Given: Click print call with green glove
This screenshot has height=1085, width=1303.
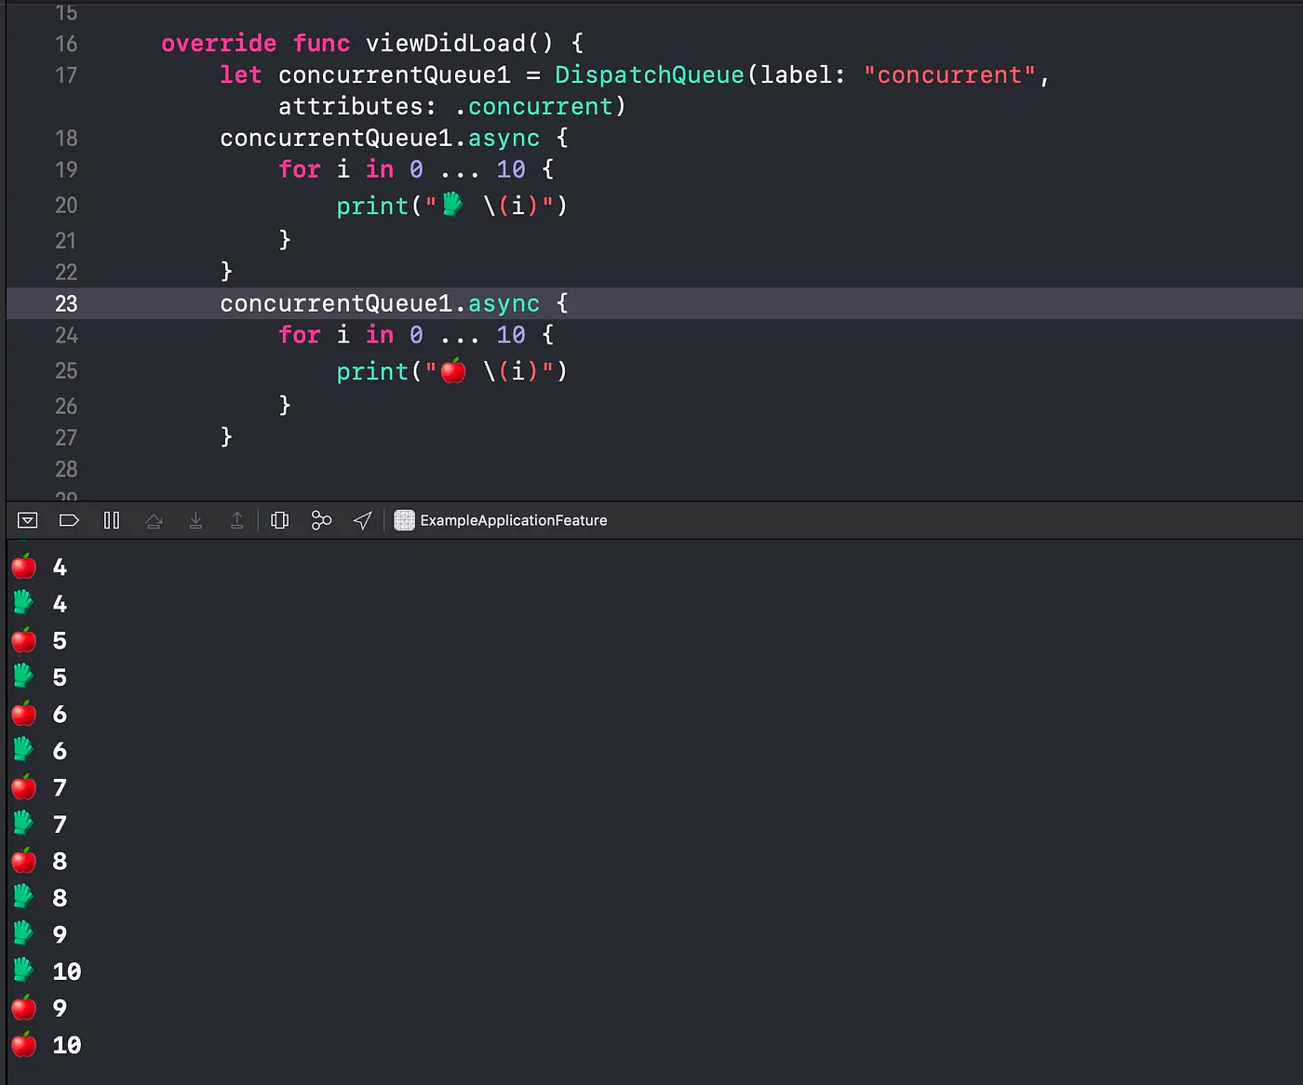Looking at the screenshot, I should pos(451,206).
